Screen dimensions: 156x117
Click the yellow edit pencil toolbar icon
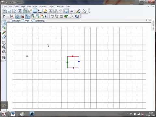pos(45,11)
